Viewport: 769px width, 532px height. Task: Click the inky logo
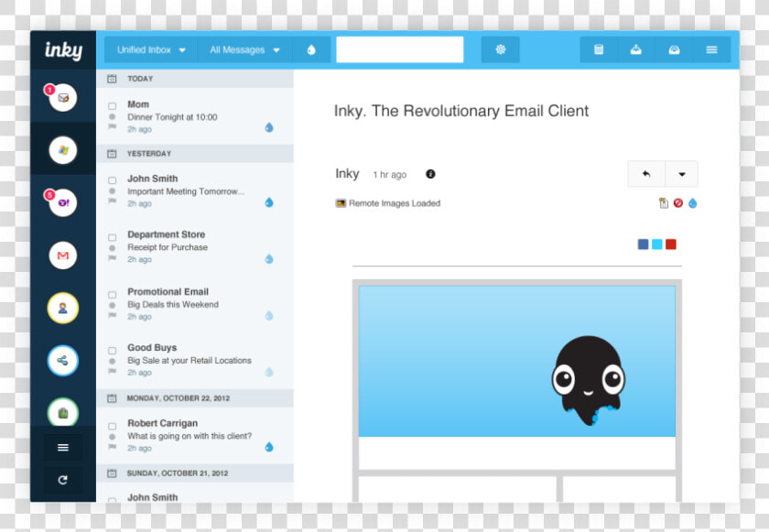click(63, 50)
